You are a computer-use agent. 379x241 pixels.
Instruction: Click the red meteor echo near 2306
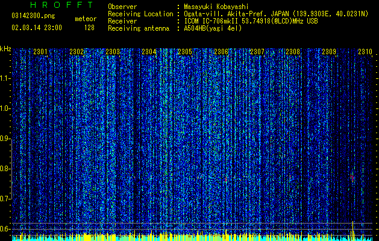pos(226,180)
